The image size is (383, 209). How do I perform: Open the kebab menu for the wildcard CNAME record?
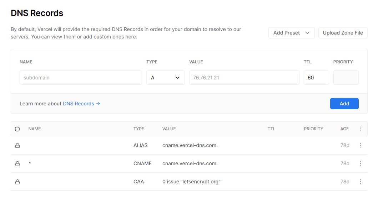click(360, 163)
